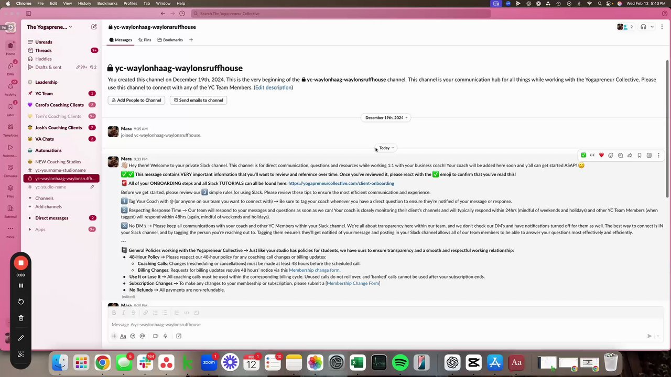Image resolution: width=671 pixels, height=377 pixels.
Task: Save message for later bookmark icon
Action: [640, 155]
